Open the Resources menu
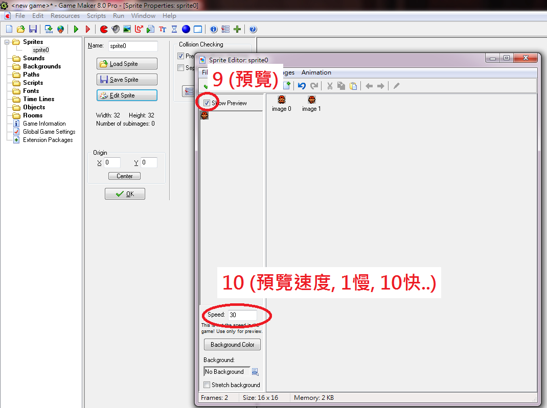 [x=65, y=16]
